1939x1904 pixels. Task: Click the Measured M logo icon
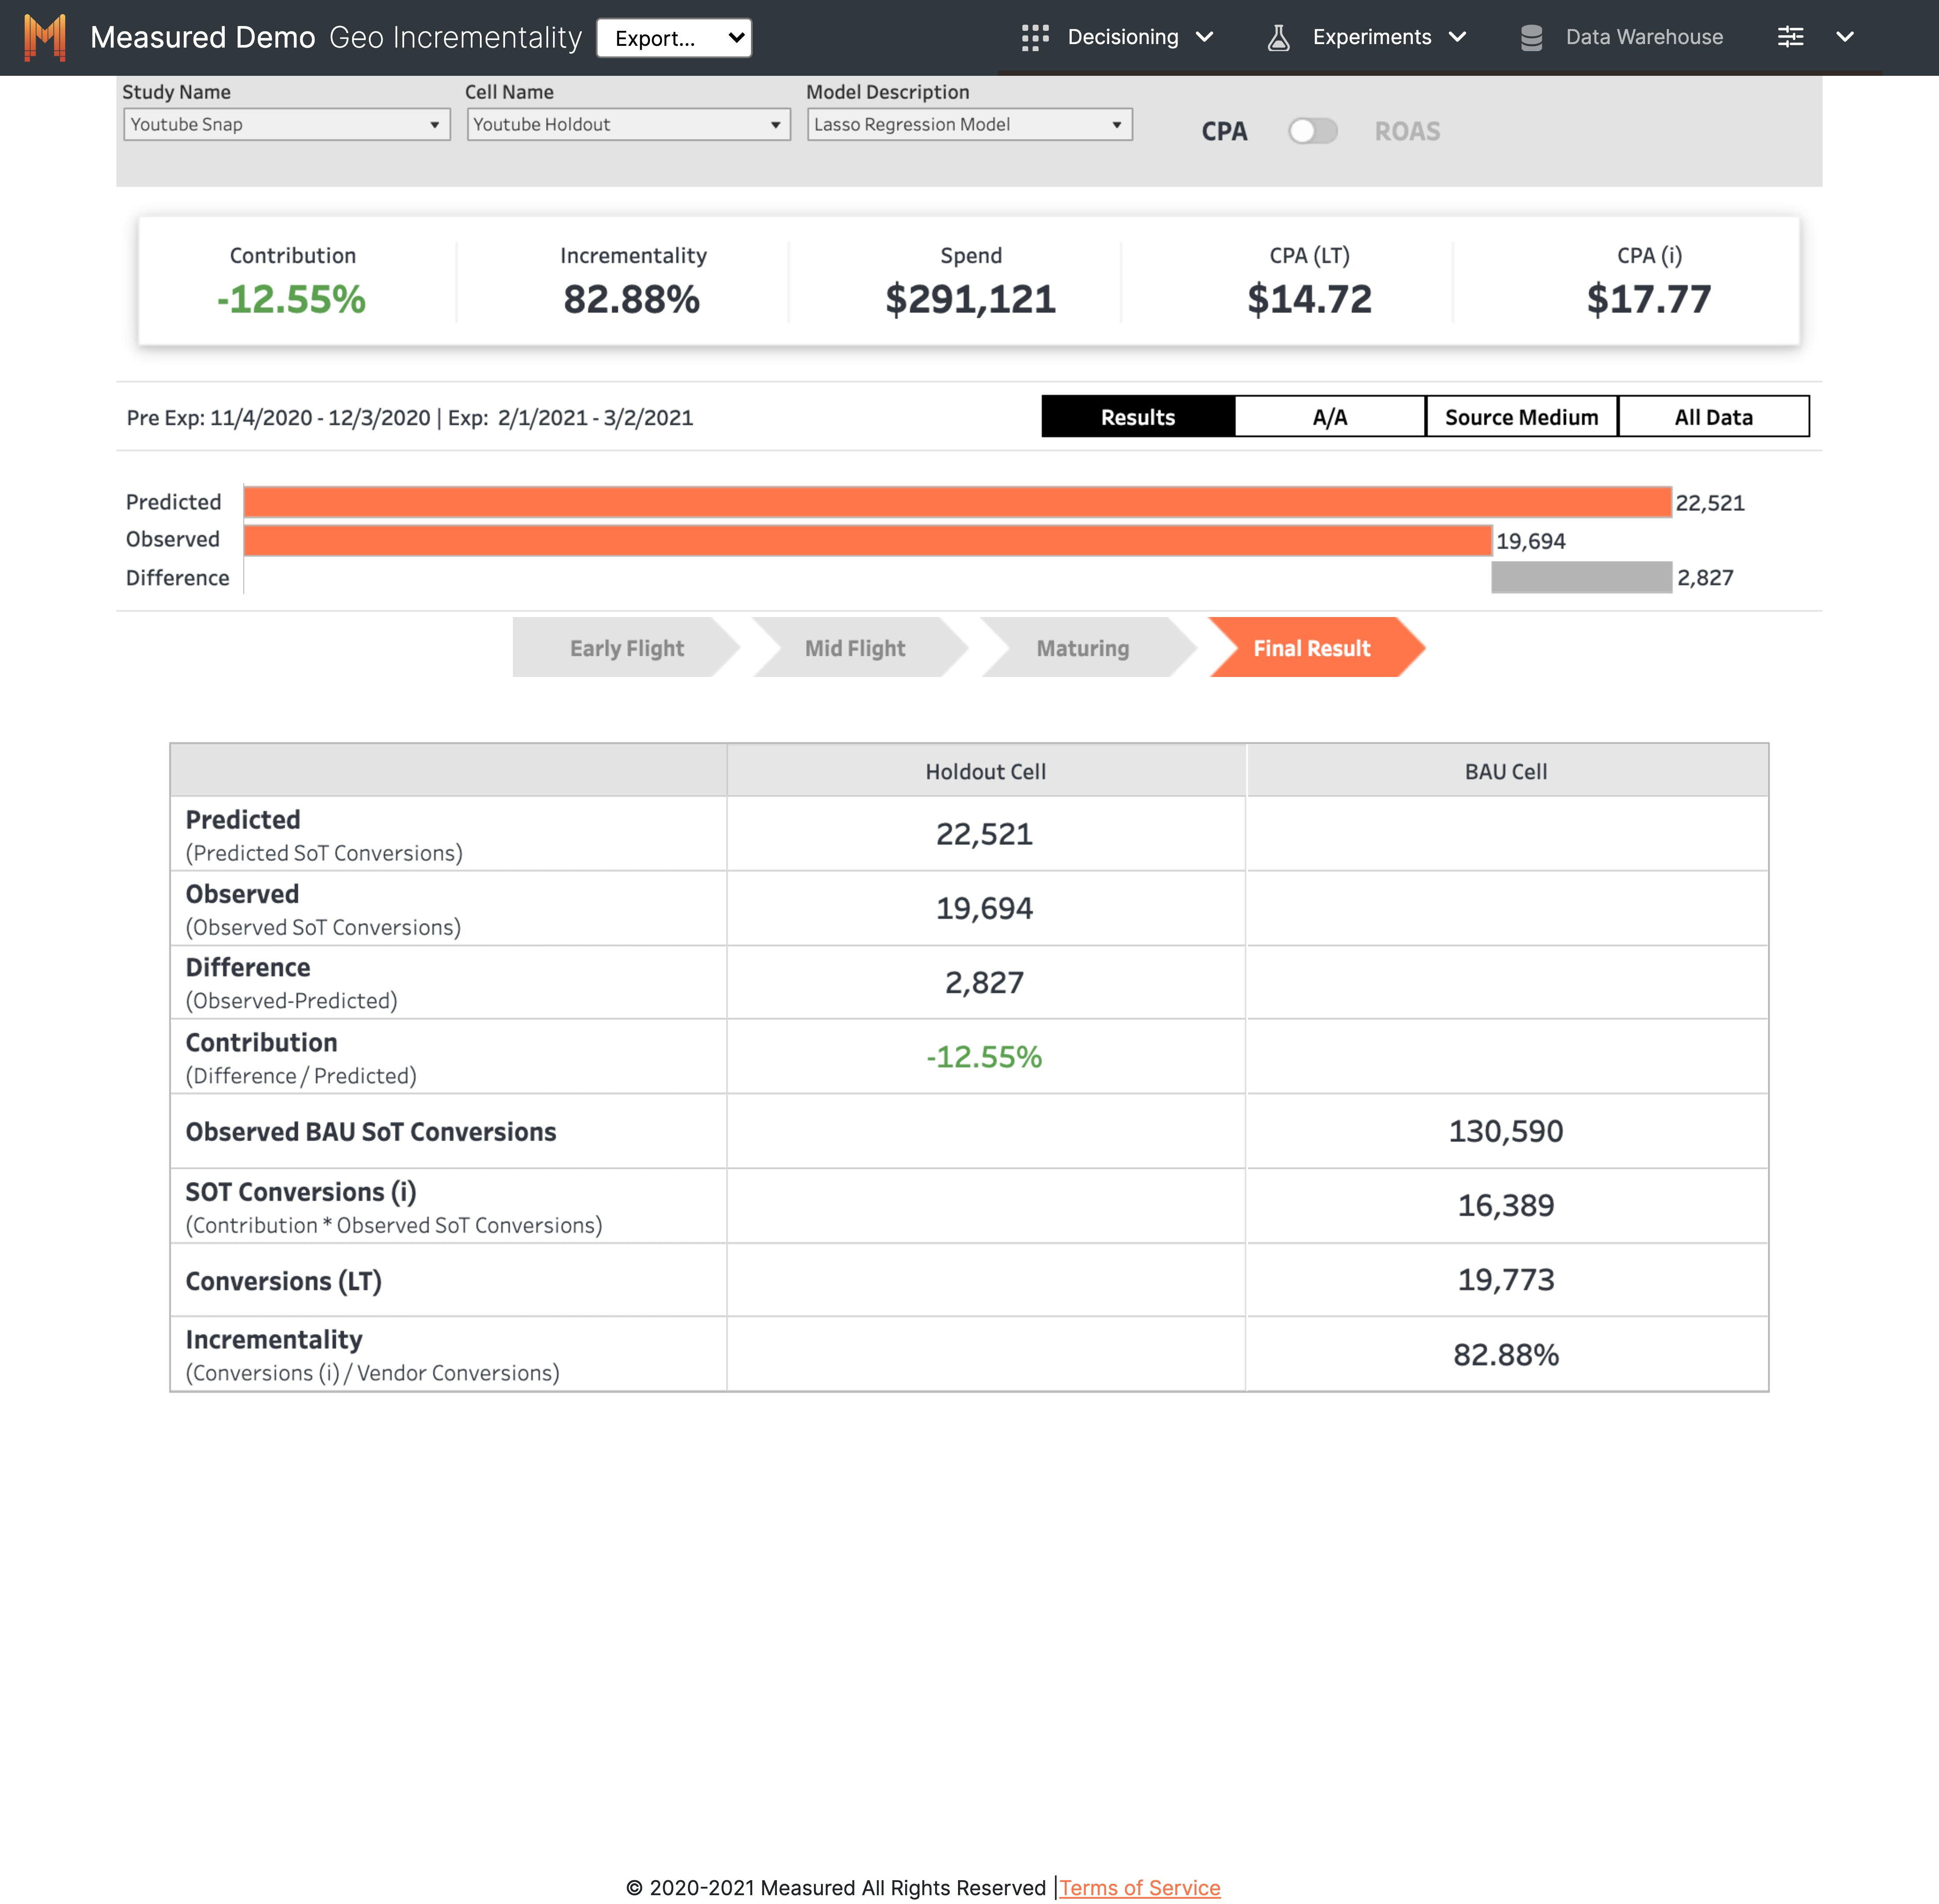(x=45, y=38)
